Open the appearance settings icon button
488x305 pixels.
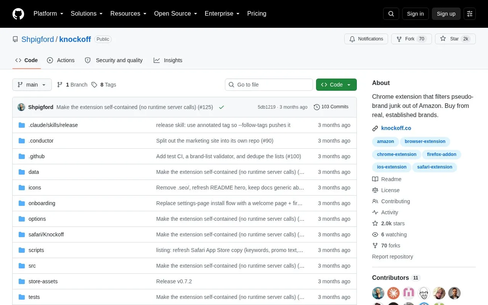(x=470, y=14)
